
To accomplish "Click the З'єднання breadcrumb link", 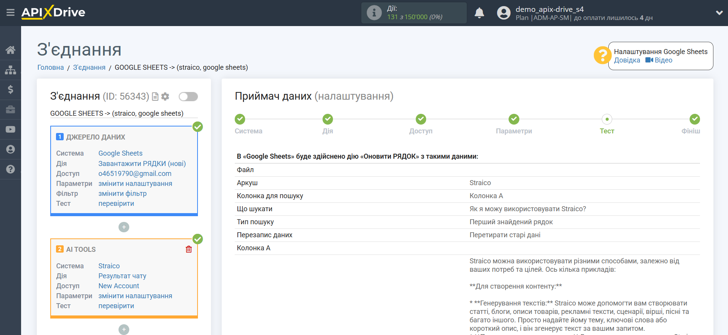I will click(89, 67).
